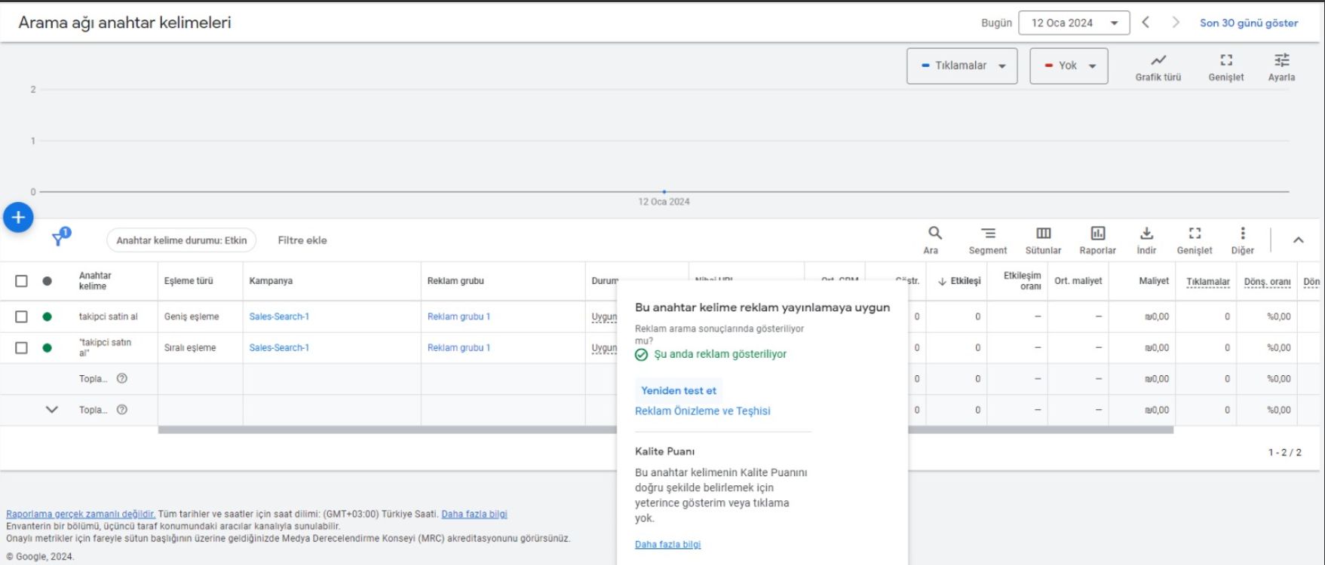Collapse the table toolbar with the up chevron
This screenshot has width=1325, height=565.
tap(1298, 240)
